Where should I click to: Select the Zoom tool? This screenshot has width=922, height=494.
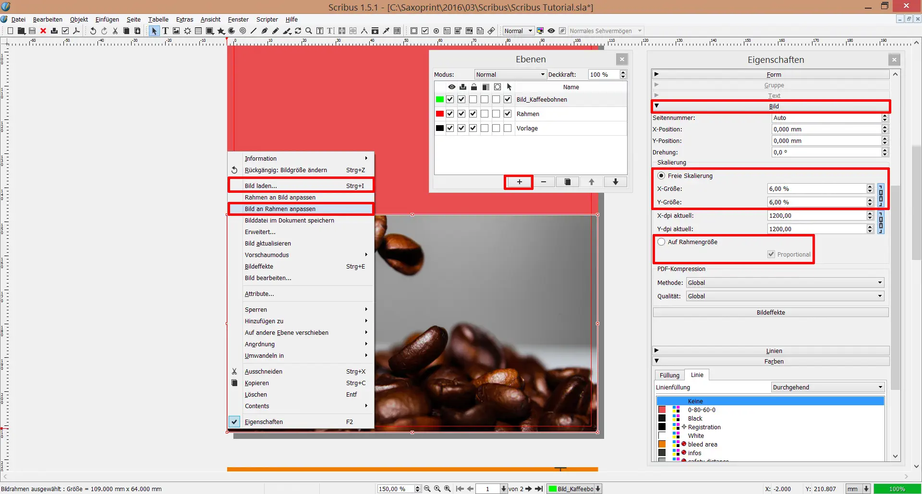tap(309, 31)
